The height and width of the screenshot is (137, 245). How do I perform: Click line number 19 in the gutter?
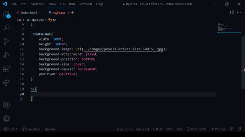[22, 89]
